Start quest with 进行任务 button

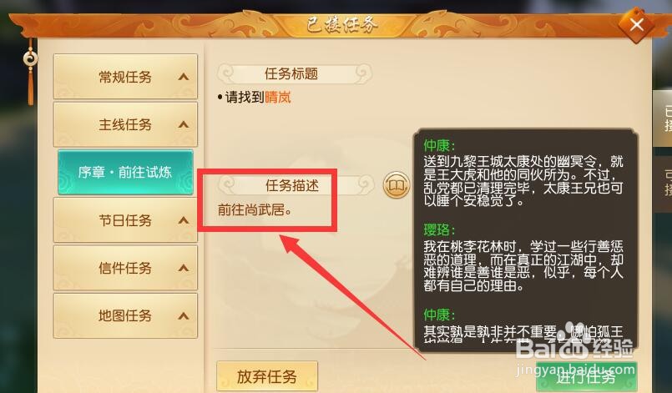[x=586, y=378]
